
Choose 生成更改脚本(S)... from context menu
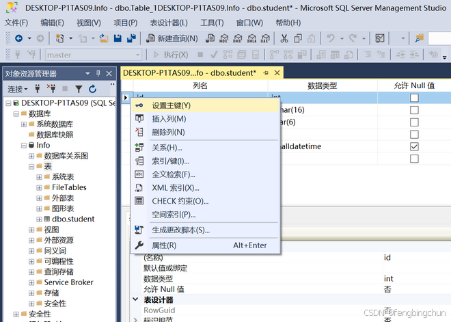tap(206, 230)
